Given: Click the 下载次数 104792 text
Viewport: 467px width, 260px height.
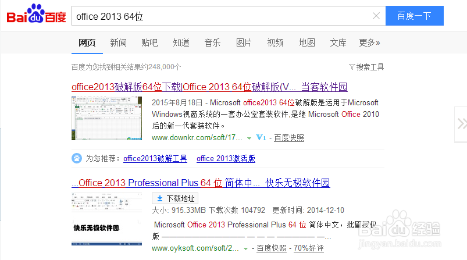Looking at the screenshot, I should pyautogui.click(x=237, y=210).
